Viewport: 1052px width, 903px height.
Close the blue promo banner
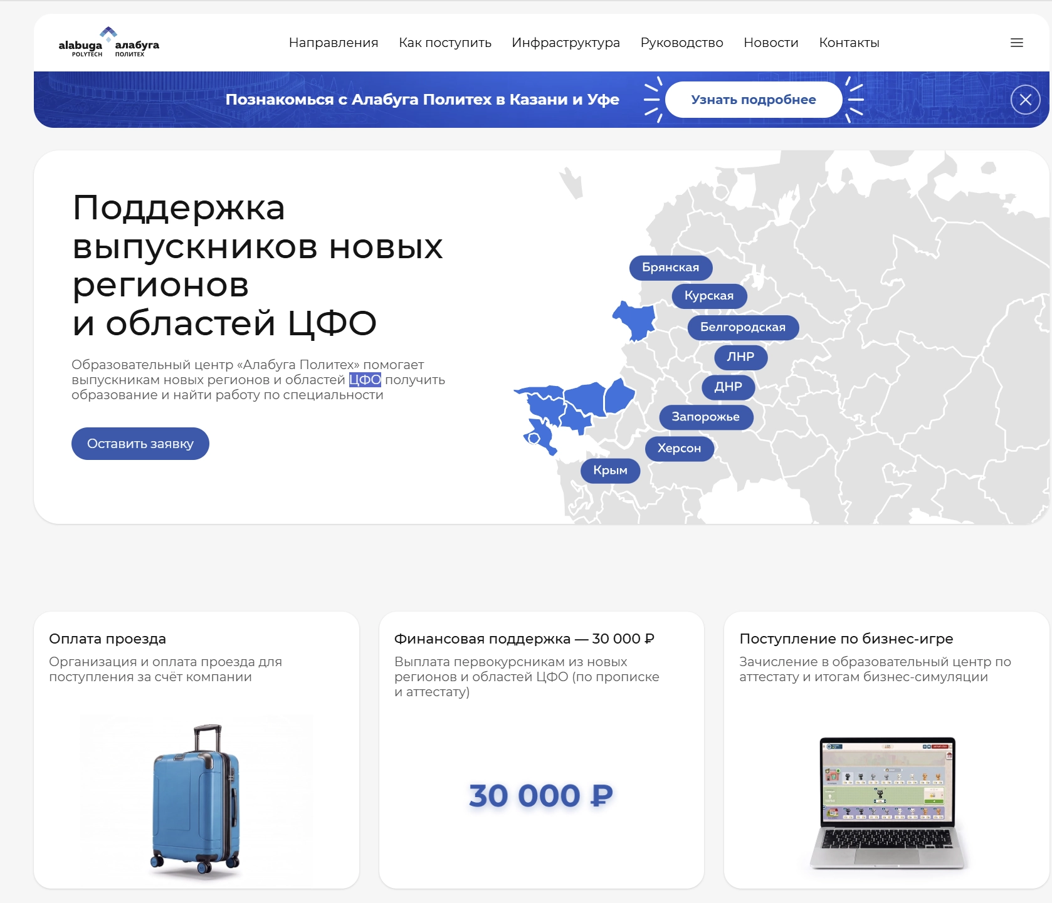click(1026, 100)
